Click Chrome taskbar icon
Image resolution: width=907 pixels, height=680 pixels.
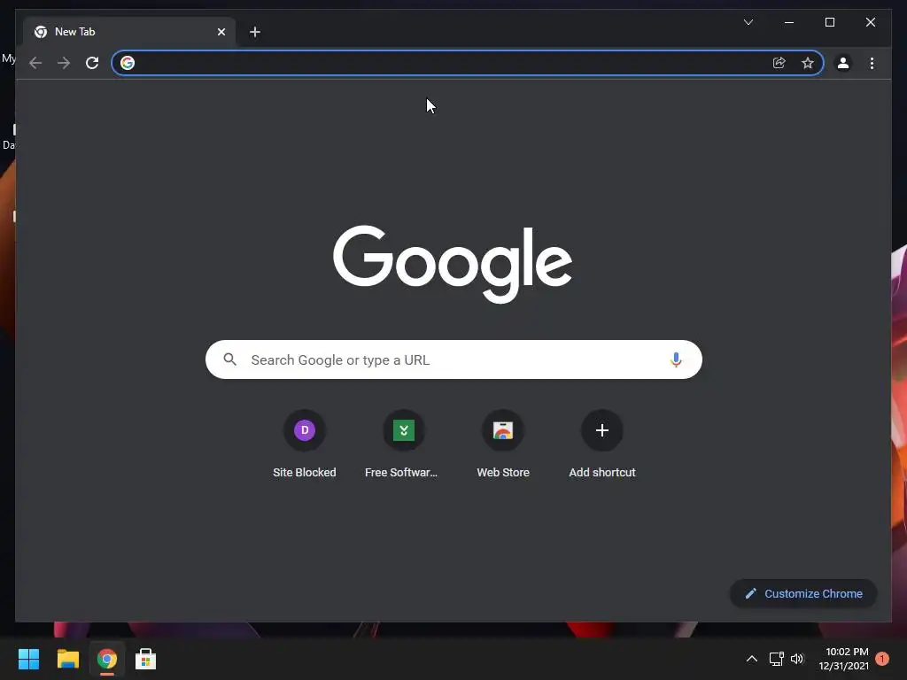[106, 659]
